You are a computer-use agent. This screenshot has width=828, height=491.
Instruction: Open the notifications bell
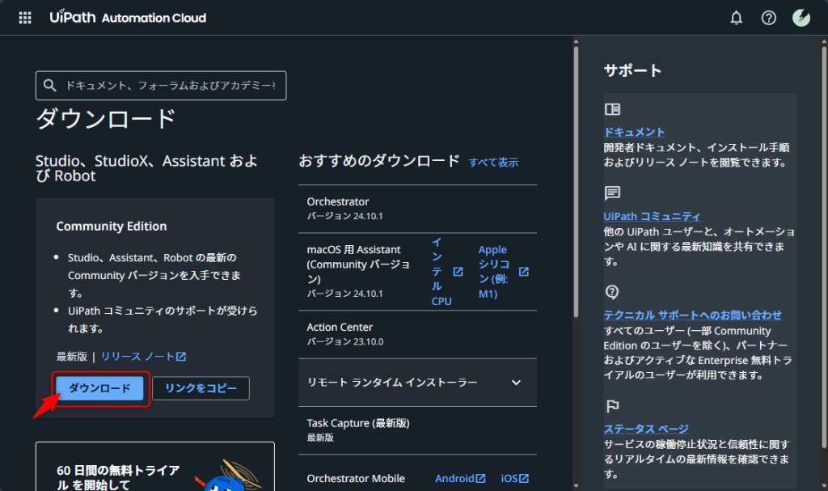[736, 18]
